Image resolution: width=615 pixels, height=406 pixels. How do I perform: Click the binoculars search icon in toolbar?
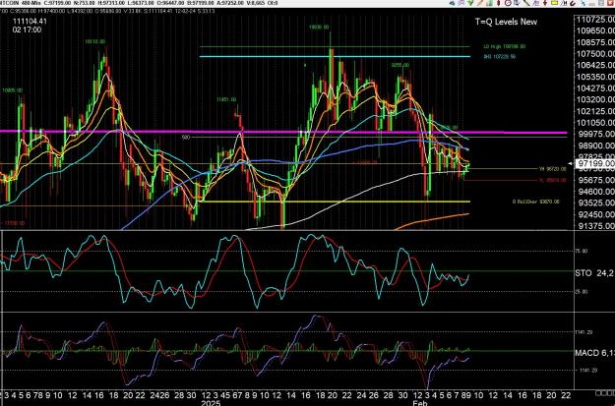[x=564, y=3]
